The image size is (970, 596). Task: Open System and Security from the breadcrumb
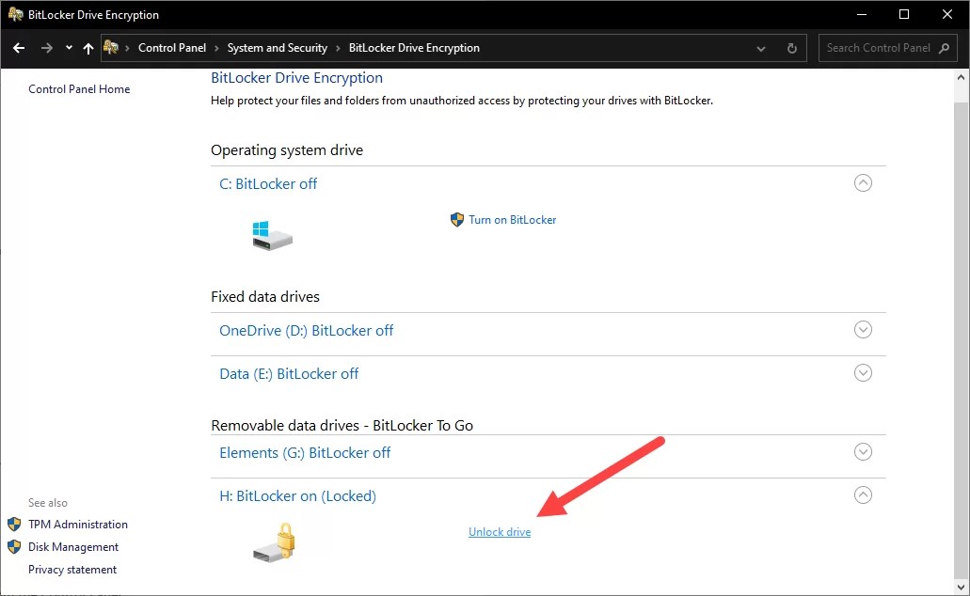pyautogui.click(x=278, y=48)
